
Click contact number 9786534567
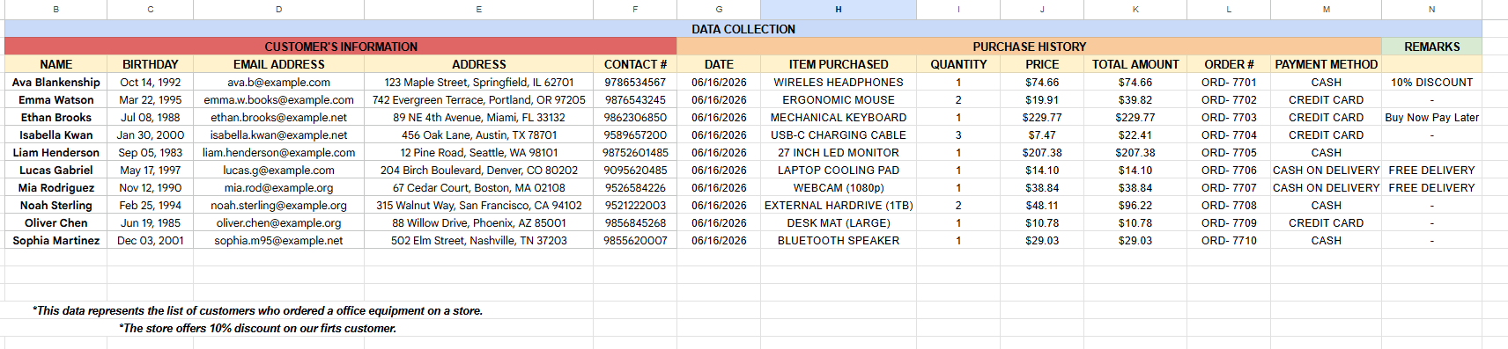[635, 82]
